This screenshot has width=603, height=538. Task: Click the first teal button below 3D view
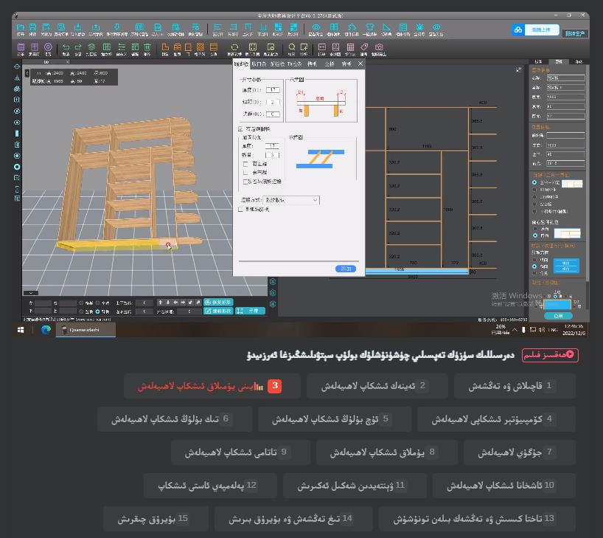[218, 303]
